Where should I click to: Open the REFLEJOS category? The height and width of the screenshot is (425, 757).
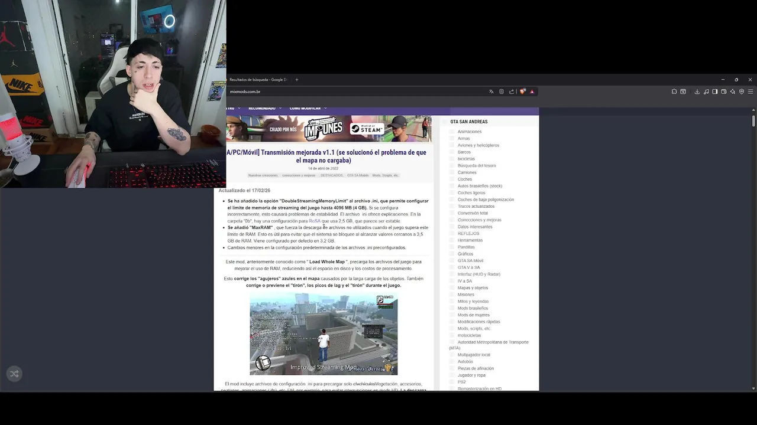[468, 234]
